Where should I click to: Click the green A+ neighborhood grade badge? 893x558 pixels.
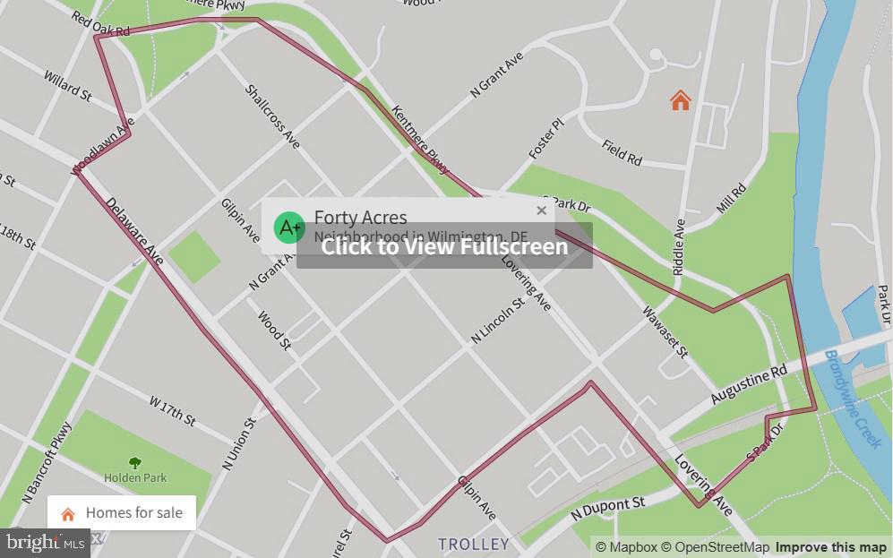pos(288,227)
